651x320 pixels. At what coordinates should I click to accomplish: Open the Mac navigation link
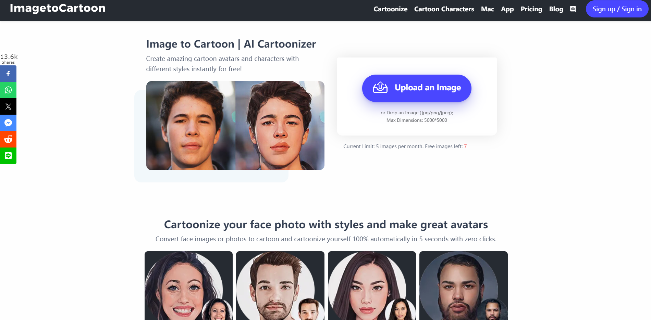click(487, 9)
